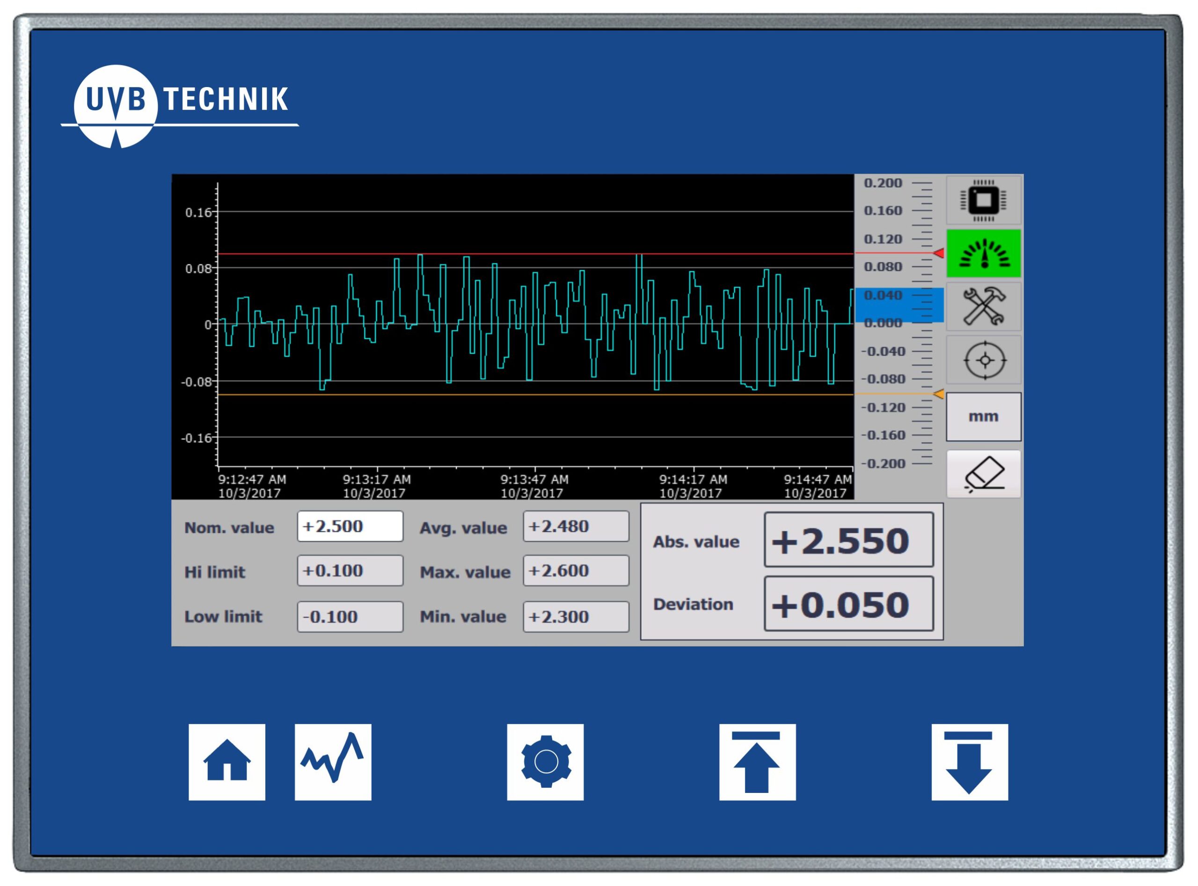Select the Hi limit field +0.100
The image size is (1198, 886).
point(350,571)
